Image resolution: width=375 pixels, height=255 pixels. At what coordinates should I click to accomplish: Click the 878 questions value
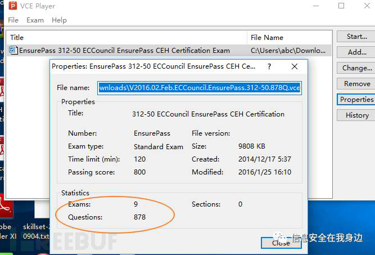139,217
